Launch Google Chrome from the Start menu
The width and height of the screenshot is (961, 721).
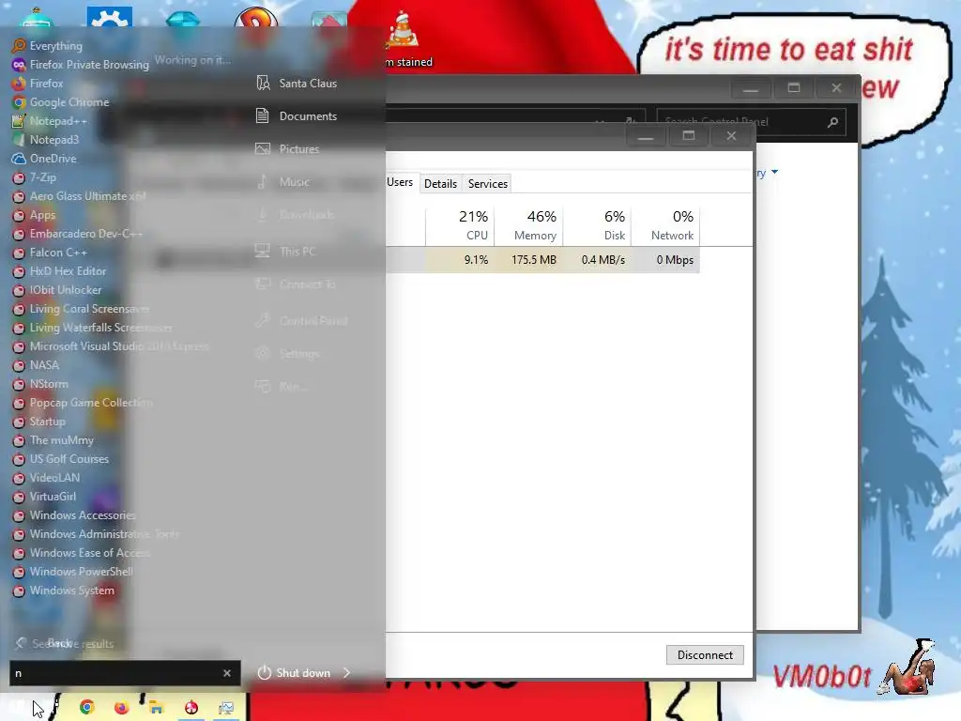(x=61, y=102)
